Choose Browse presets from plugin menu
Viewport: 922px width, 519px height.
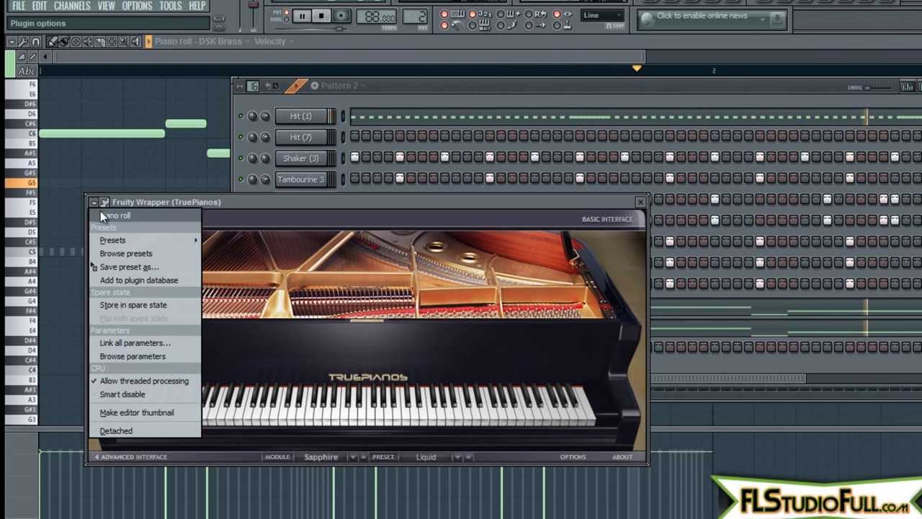click(x=126, y=254)
